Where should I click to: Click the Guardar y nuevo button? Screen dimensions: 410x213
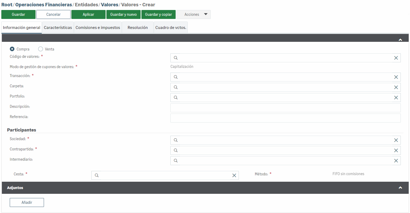click(x=124, y=14)
